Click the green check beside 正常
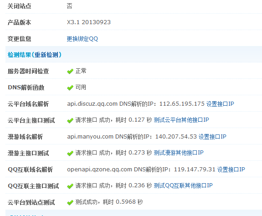 (x=70, y=72)
